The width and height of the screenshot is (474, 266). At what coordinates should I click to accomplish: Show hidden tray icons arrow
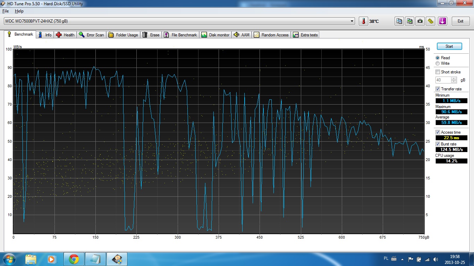(403, 259)
